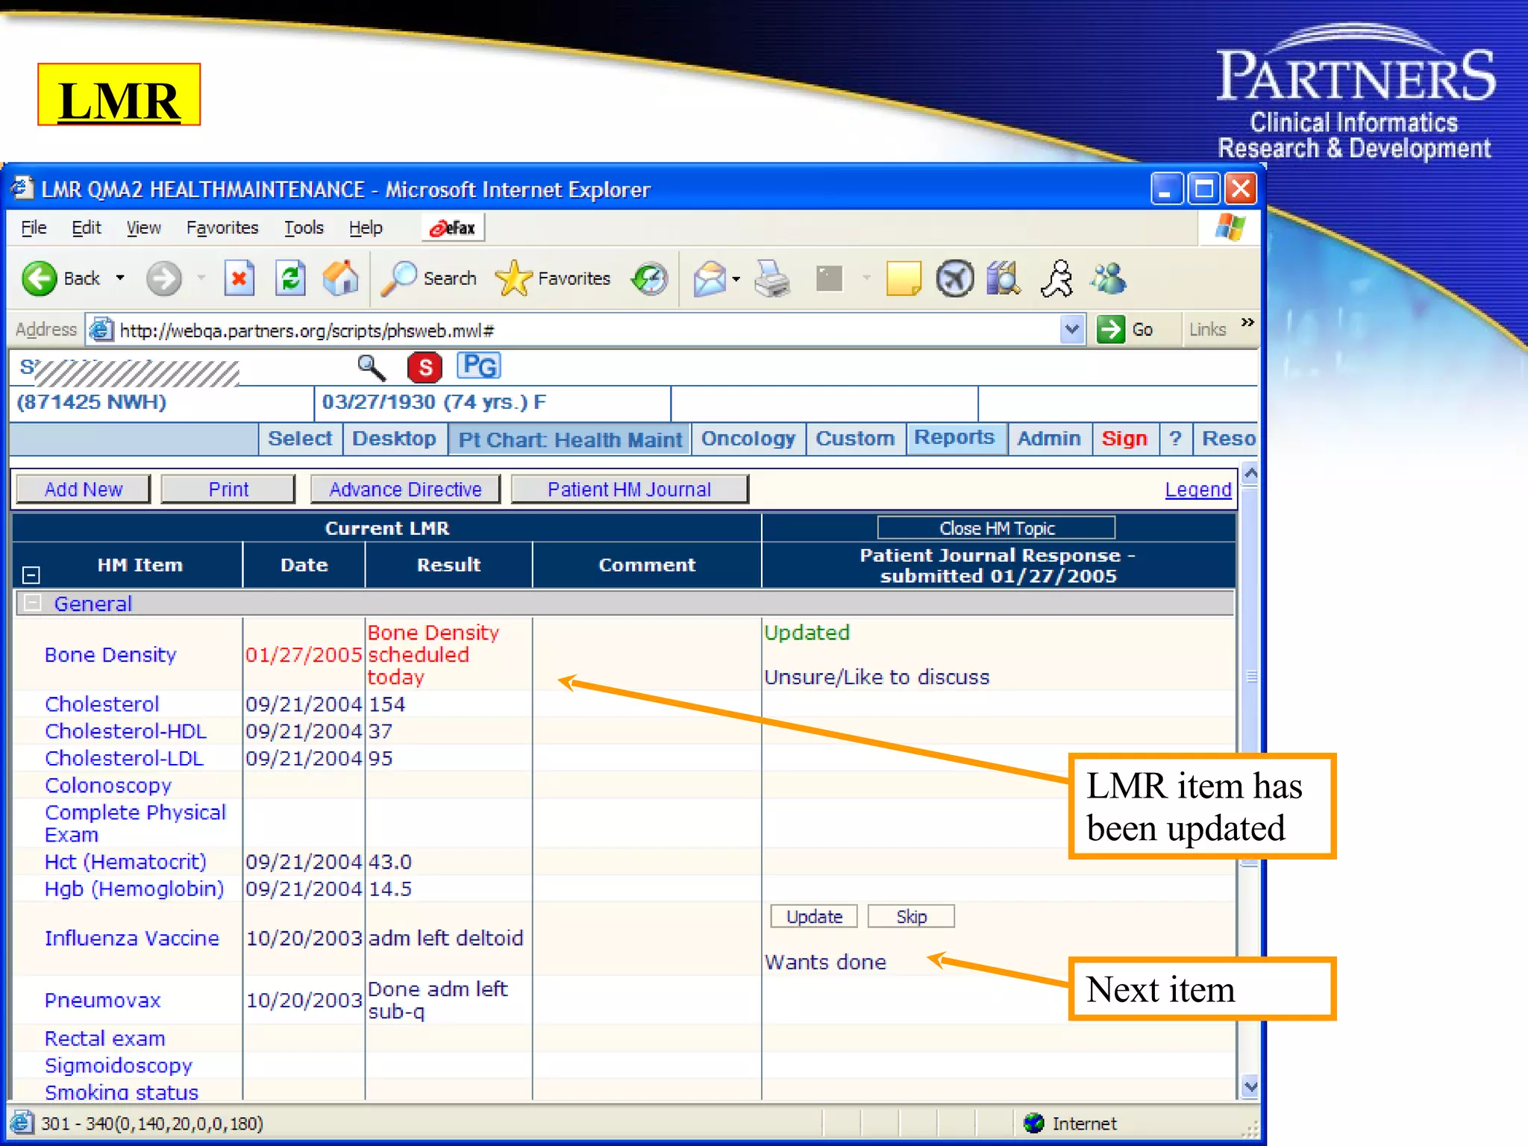Open the Edit icon dropdown arrow
Screen dimensions: 1528x1146
point(866,278)
